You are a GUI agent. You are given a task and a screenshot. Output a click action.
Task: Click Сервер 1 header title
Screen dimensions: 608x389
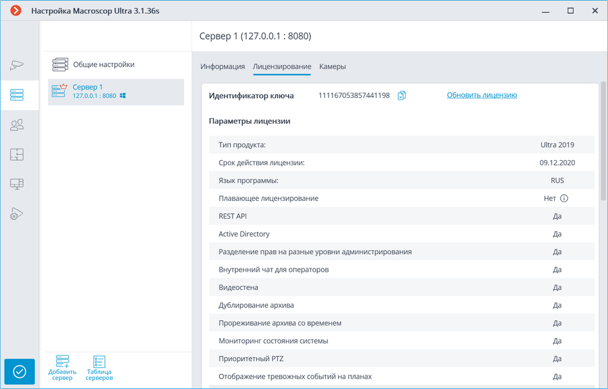(x=255, y=36)
